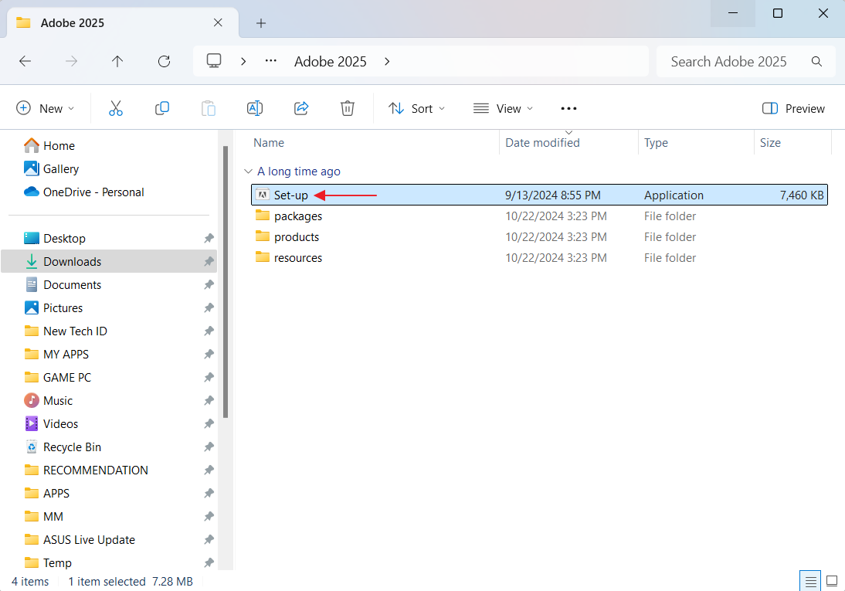Click the Share icon in toolbar

pos(301,108)
